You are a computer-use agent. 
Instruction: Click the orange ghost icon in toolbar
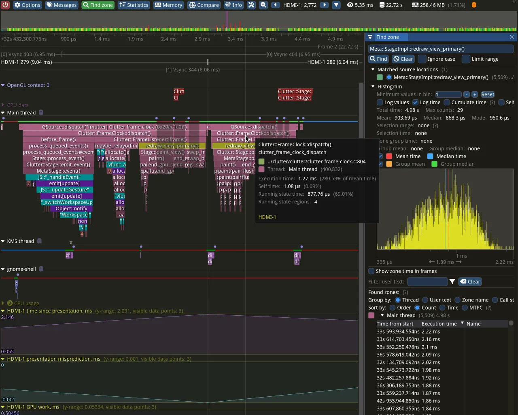tap(474, 5)
